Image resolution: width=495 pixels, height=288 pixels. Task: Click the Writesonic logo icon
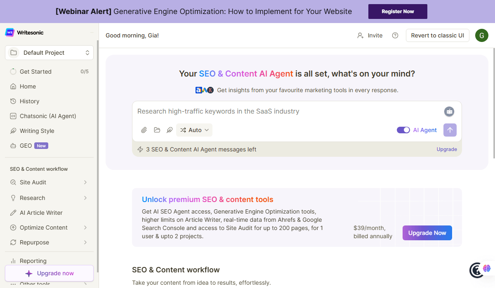coord(10,32)
